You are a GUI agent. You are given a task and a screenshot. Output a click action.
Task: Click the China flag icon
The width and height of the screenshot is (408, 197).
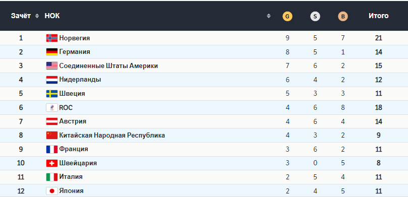pyautogui.click(x=52, y=136)
